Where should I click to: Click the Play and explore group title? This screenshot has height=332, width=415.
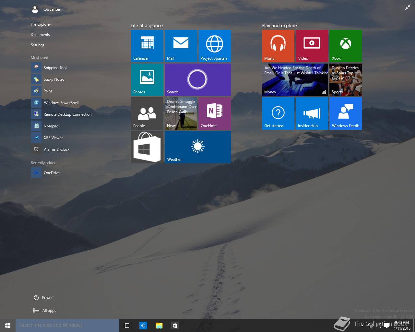pos(279,26)
